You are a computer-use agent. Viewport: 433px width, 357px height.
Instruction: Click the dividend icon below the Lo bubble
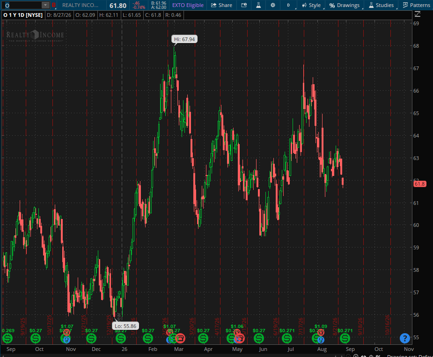(x=121, y=338)
